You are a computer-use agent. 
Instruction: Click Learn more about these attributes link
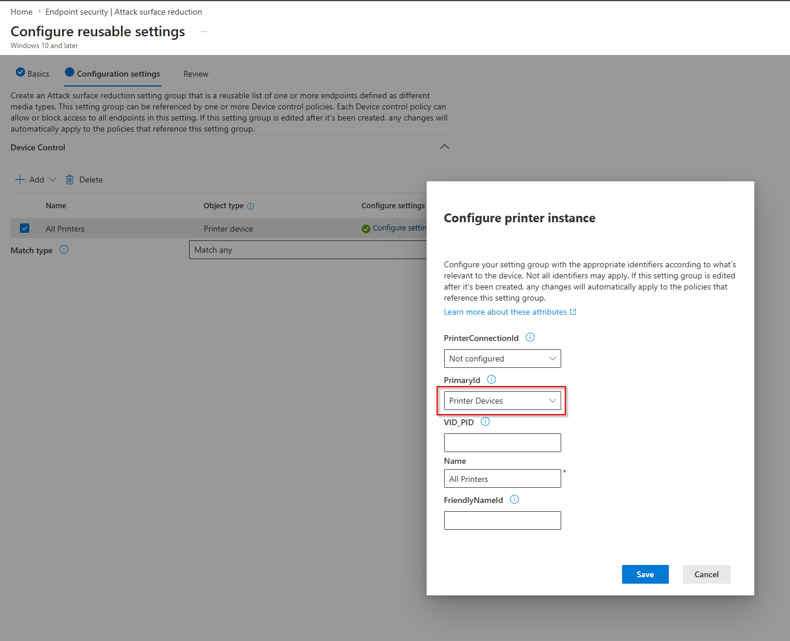coord(505,312)
